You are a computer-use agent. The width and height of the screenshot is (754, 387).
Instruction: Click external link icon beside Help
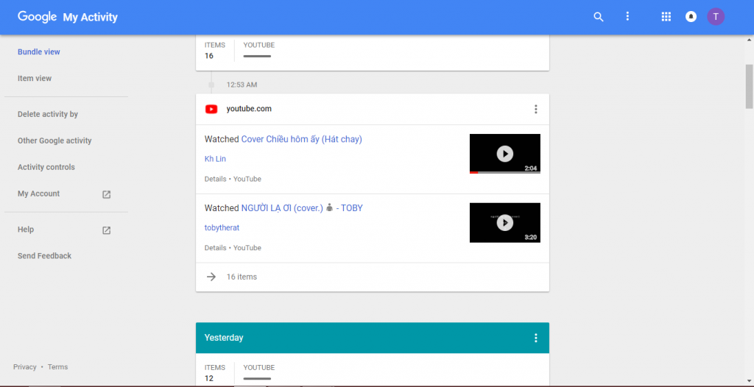pyautogui.click(x=106, y=230)
